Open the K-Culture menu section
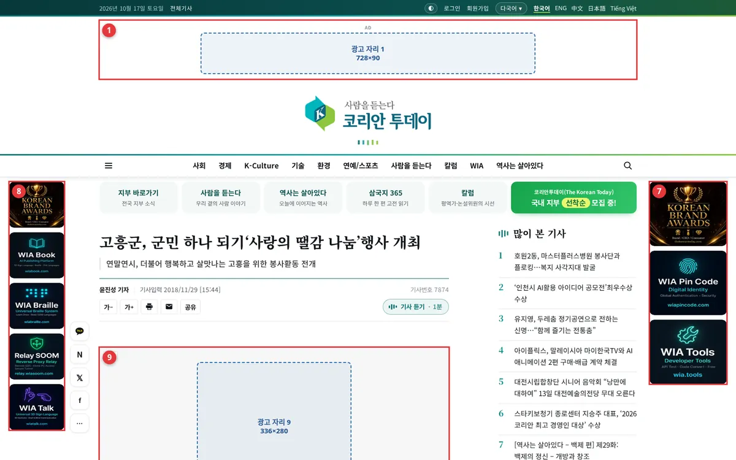 click(261, 166)
